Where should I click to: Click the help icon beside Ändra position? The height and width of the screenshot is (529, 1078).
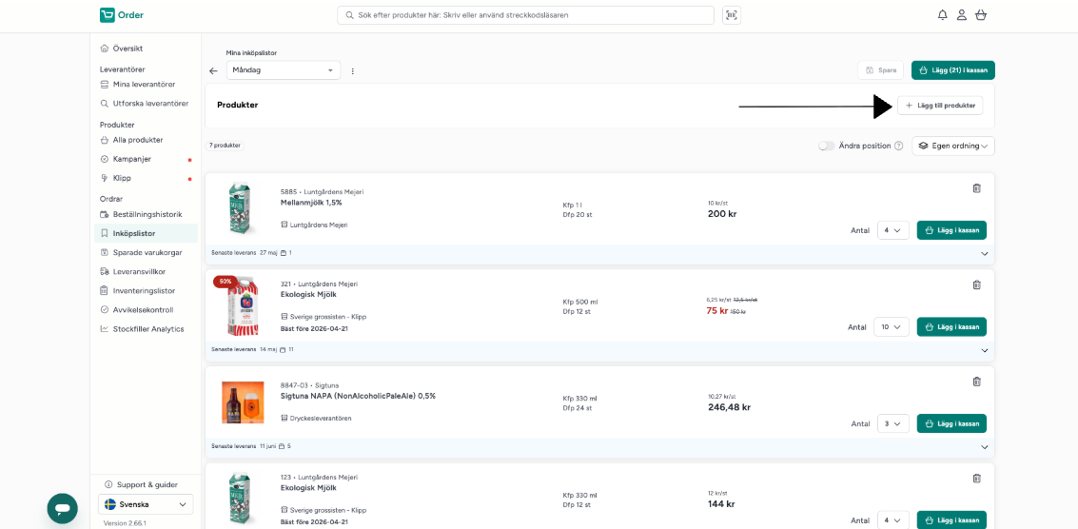(898, 146)
